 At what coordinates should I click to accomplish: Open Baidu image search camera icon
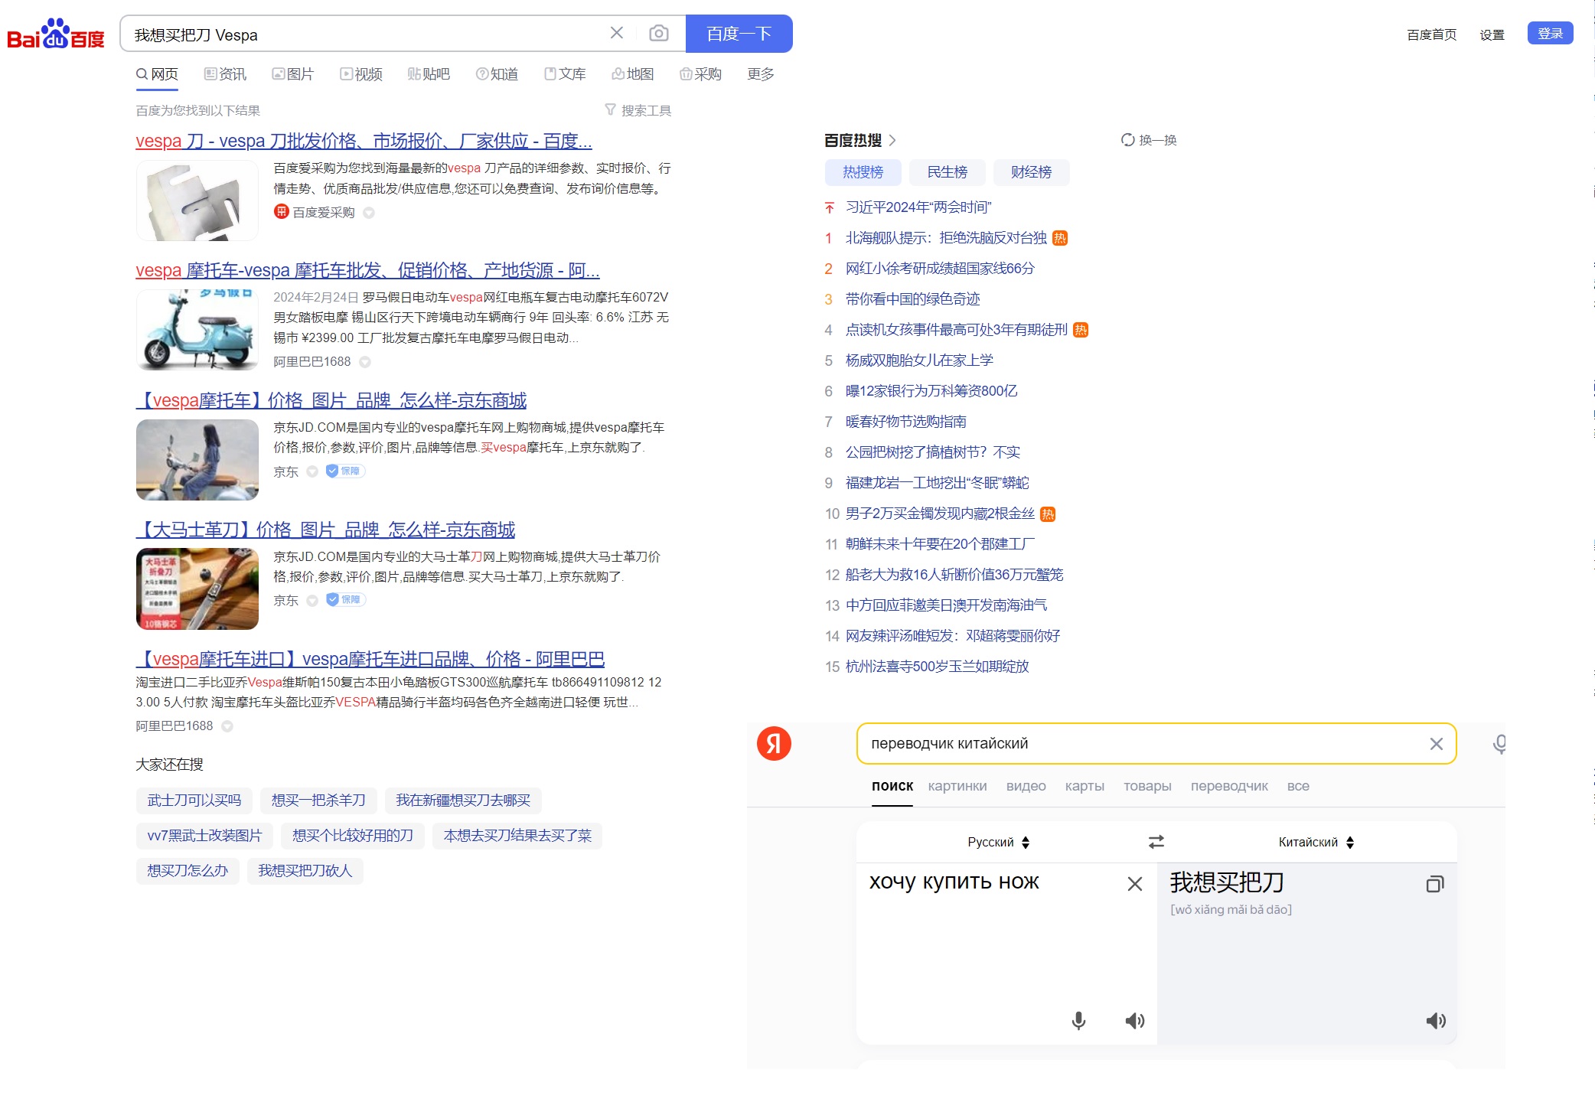pyautogui.click(x=658, y=33)
